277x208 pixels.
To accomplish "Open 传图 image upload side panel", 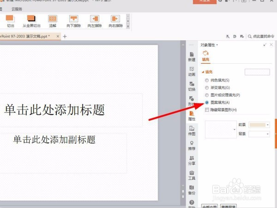I will 192,131.
